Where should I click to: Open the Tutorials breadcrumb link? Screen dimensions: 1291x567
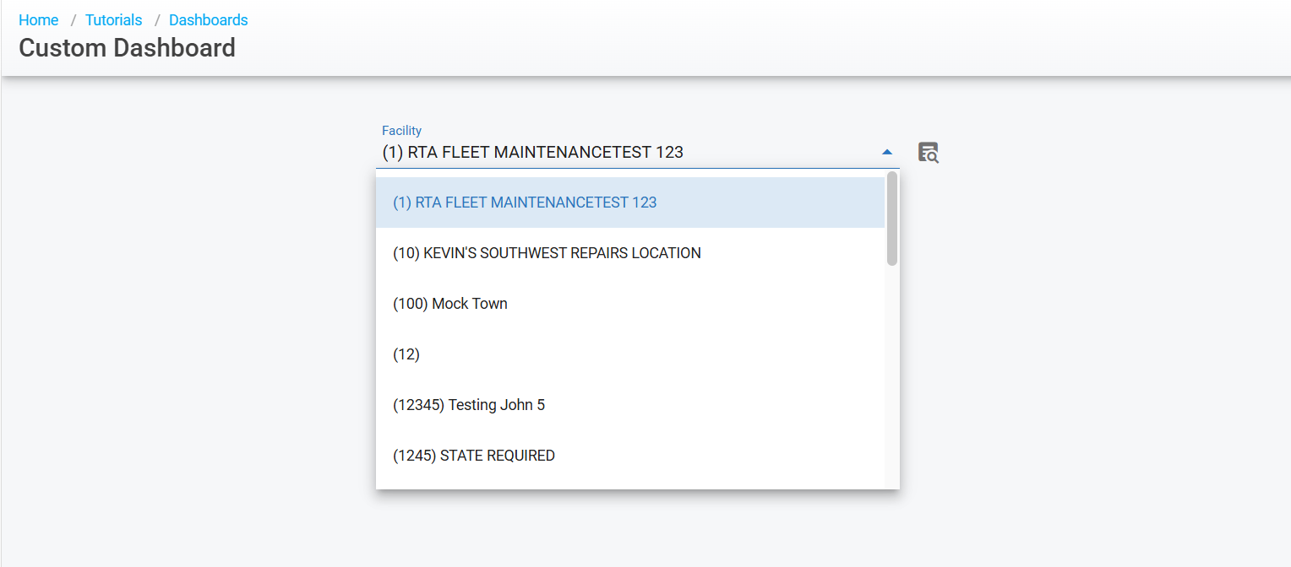pyautogui.click(x=113, y=20)
